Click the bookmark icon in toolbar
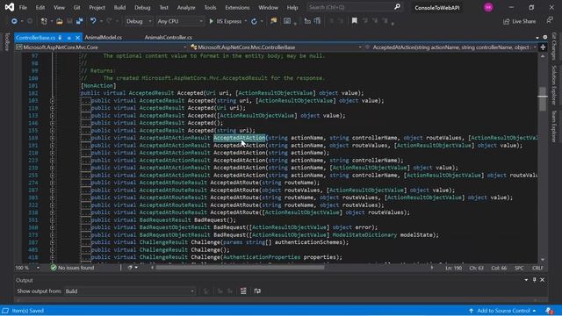 [x=355, y=21]
